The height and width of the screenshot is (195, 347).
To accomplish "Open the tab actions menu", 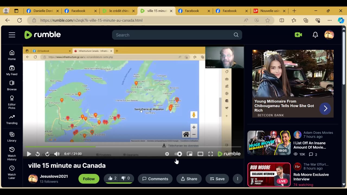I will (x=16, y=11).
